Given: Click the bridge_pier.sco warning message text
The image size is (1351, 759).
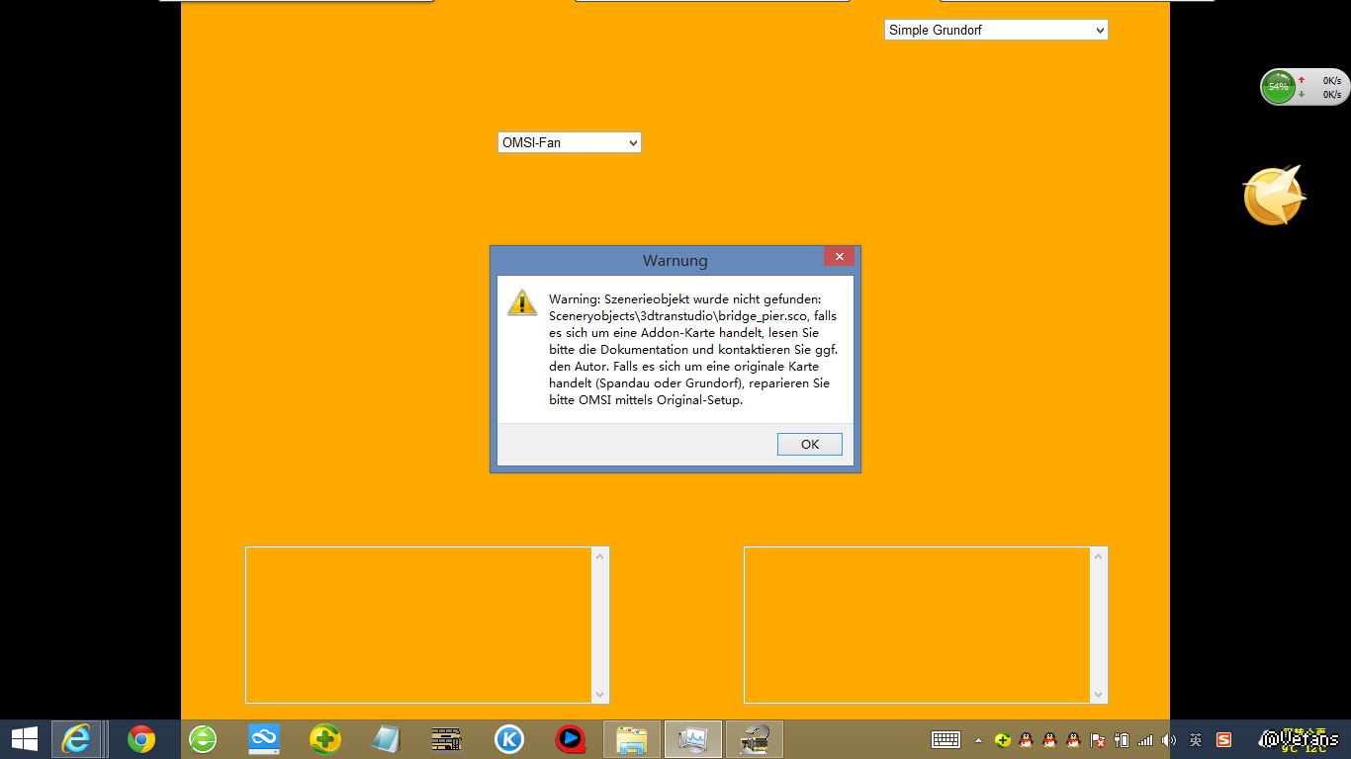Looking at the screenshot, I should tap(693, 350).
